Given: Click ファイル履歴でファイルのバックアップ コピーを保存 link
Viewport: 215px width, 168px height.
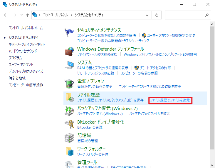Looking at the screenshot, I should point(110,100).
